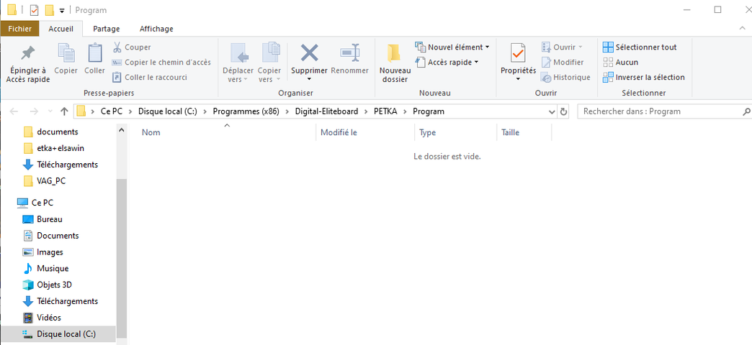Collapse the ribbon with the chevron arrow
752x345 pixels.
click(742, 29)
